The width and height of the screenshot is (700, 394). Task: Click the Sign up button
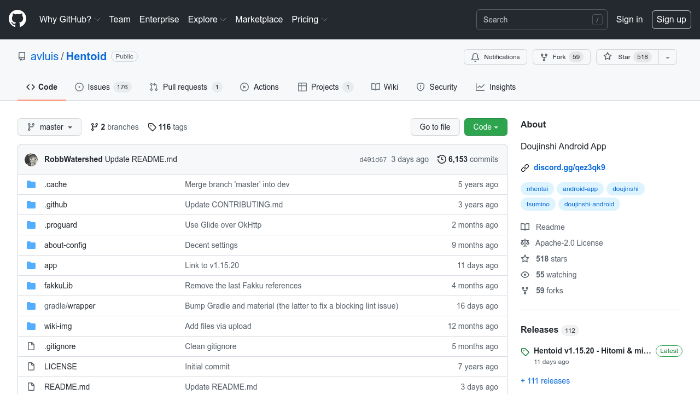point(671,19)
